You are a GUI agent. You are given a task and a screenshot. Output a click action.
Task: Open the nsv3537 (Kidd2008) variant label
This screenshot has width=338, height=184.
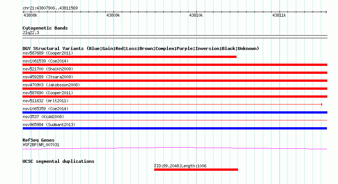[x=43, y=117]
